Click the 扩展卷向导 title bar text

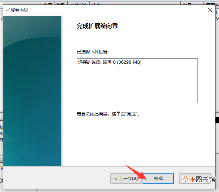(17, 10)
